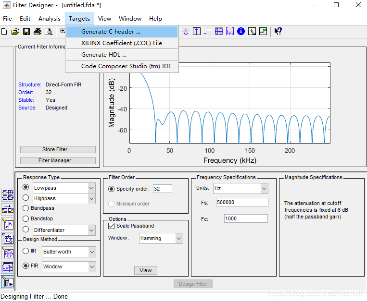
Task: Expand the Lowpass response type dropdown
Action: 64,188
